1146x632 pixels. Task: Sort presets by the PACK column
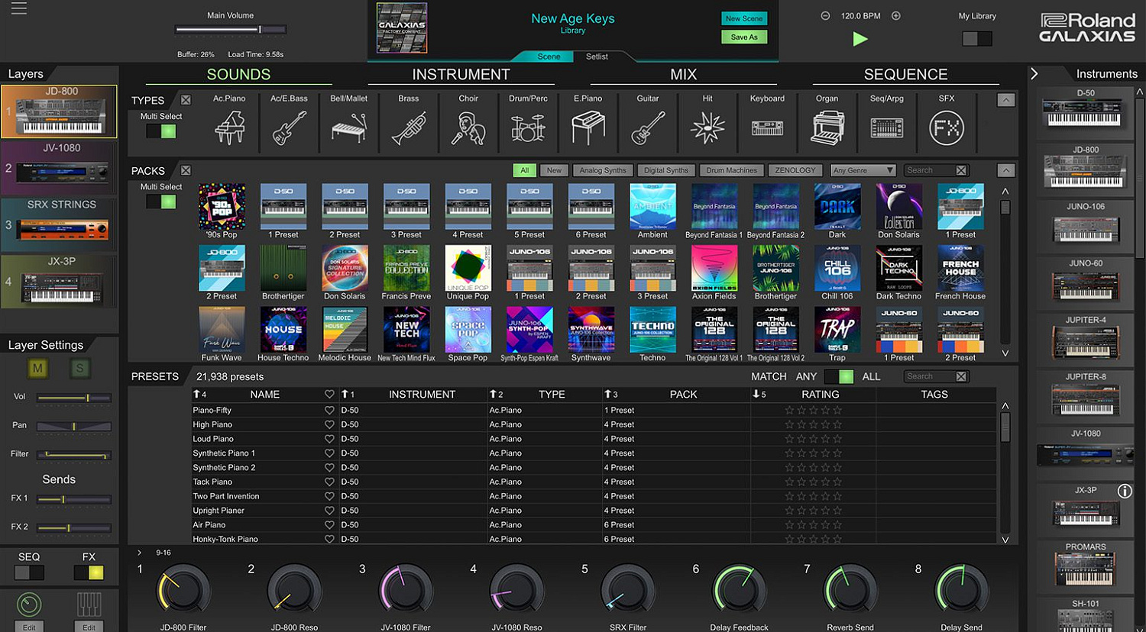tap(683, 395)
